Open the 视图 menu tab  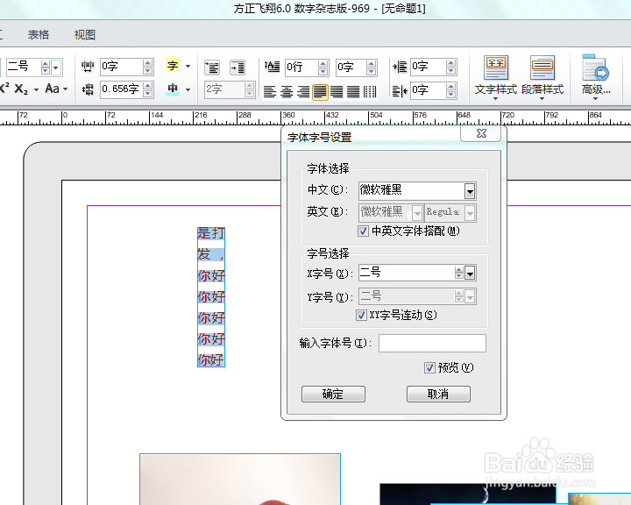pyautogui.click(x=84, y=35)
